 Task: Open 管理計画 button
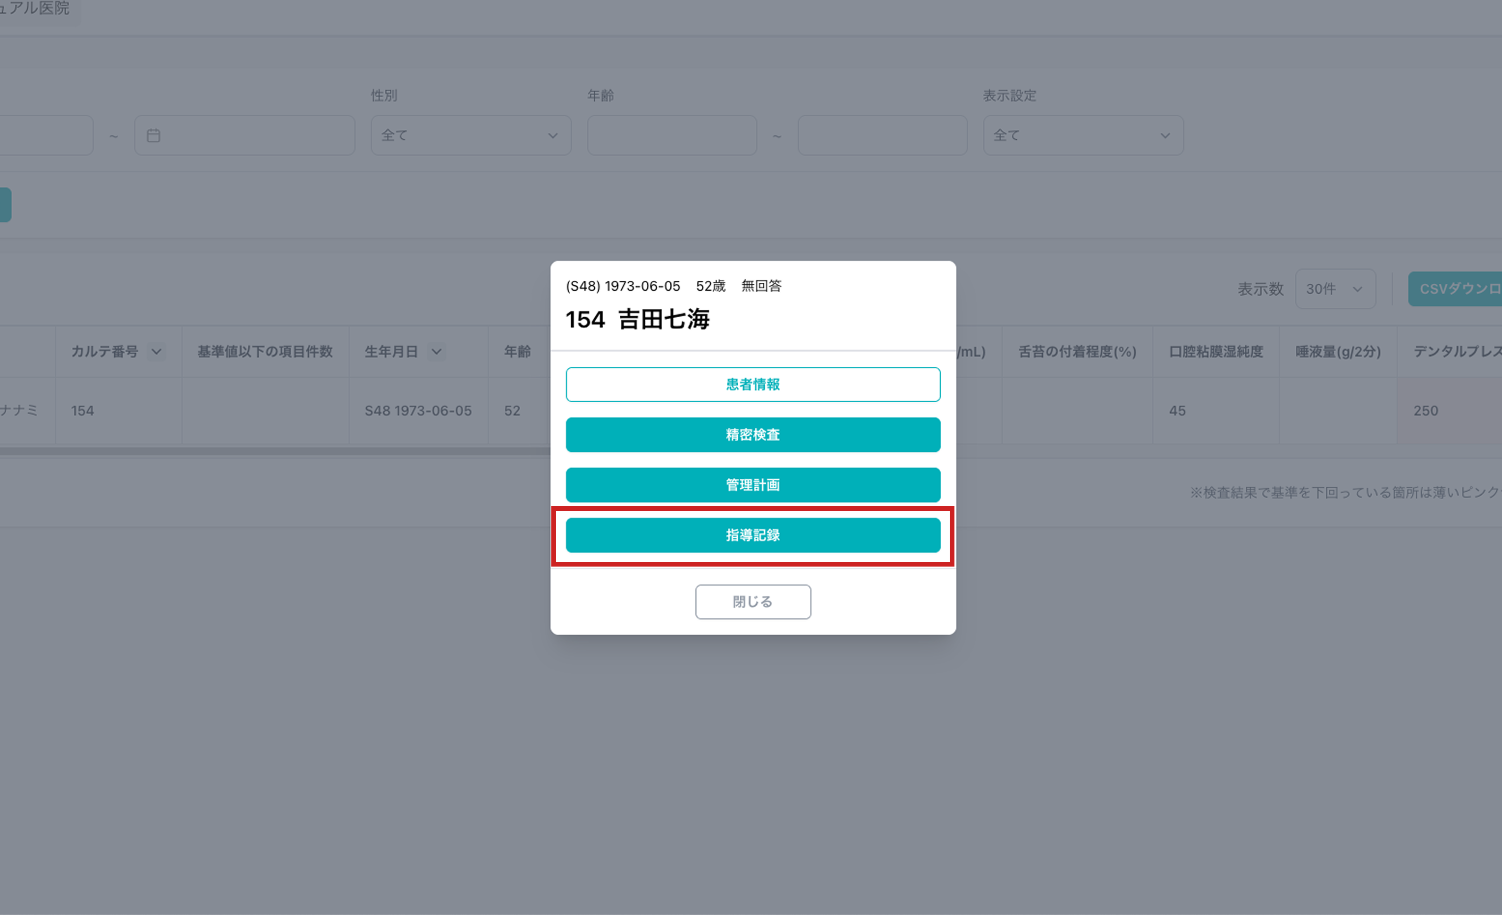[x=753, y=485]
